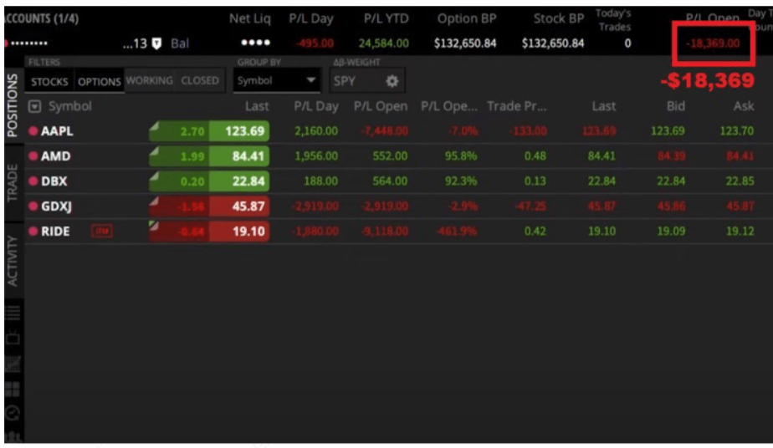The height and width of the screenshot is (448, 773).
Task: Open the watchlist list icon in sidebar
Action: coord(13,312)
